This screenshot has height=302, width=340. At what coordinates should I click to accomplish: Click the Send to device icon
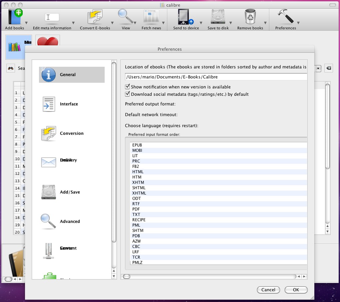(x=186, y=17)
